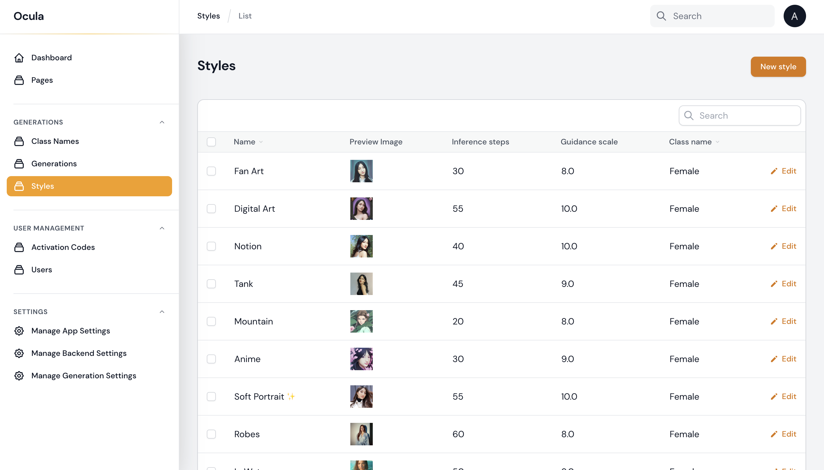
Task: Click the Guidance scale column header
Action: 589,142
